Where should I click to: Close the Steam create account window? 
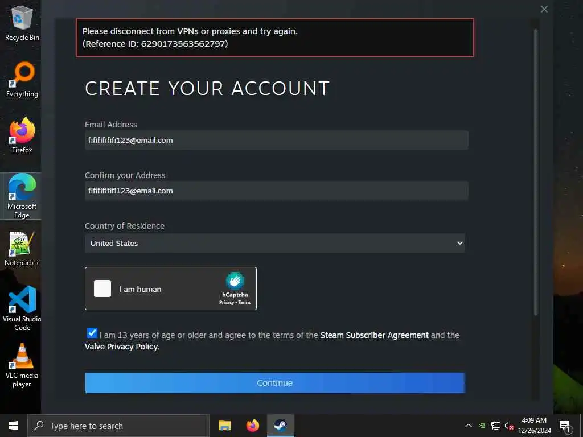pyautogui.click(x=544, y=9)
